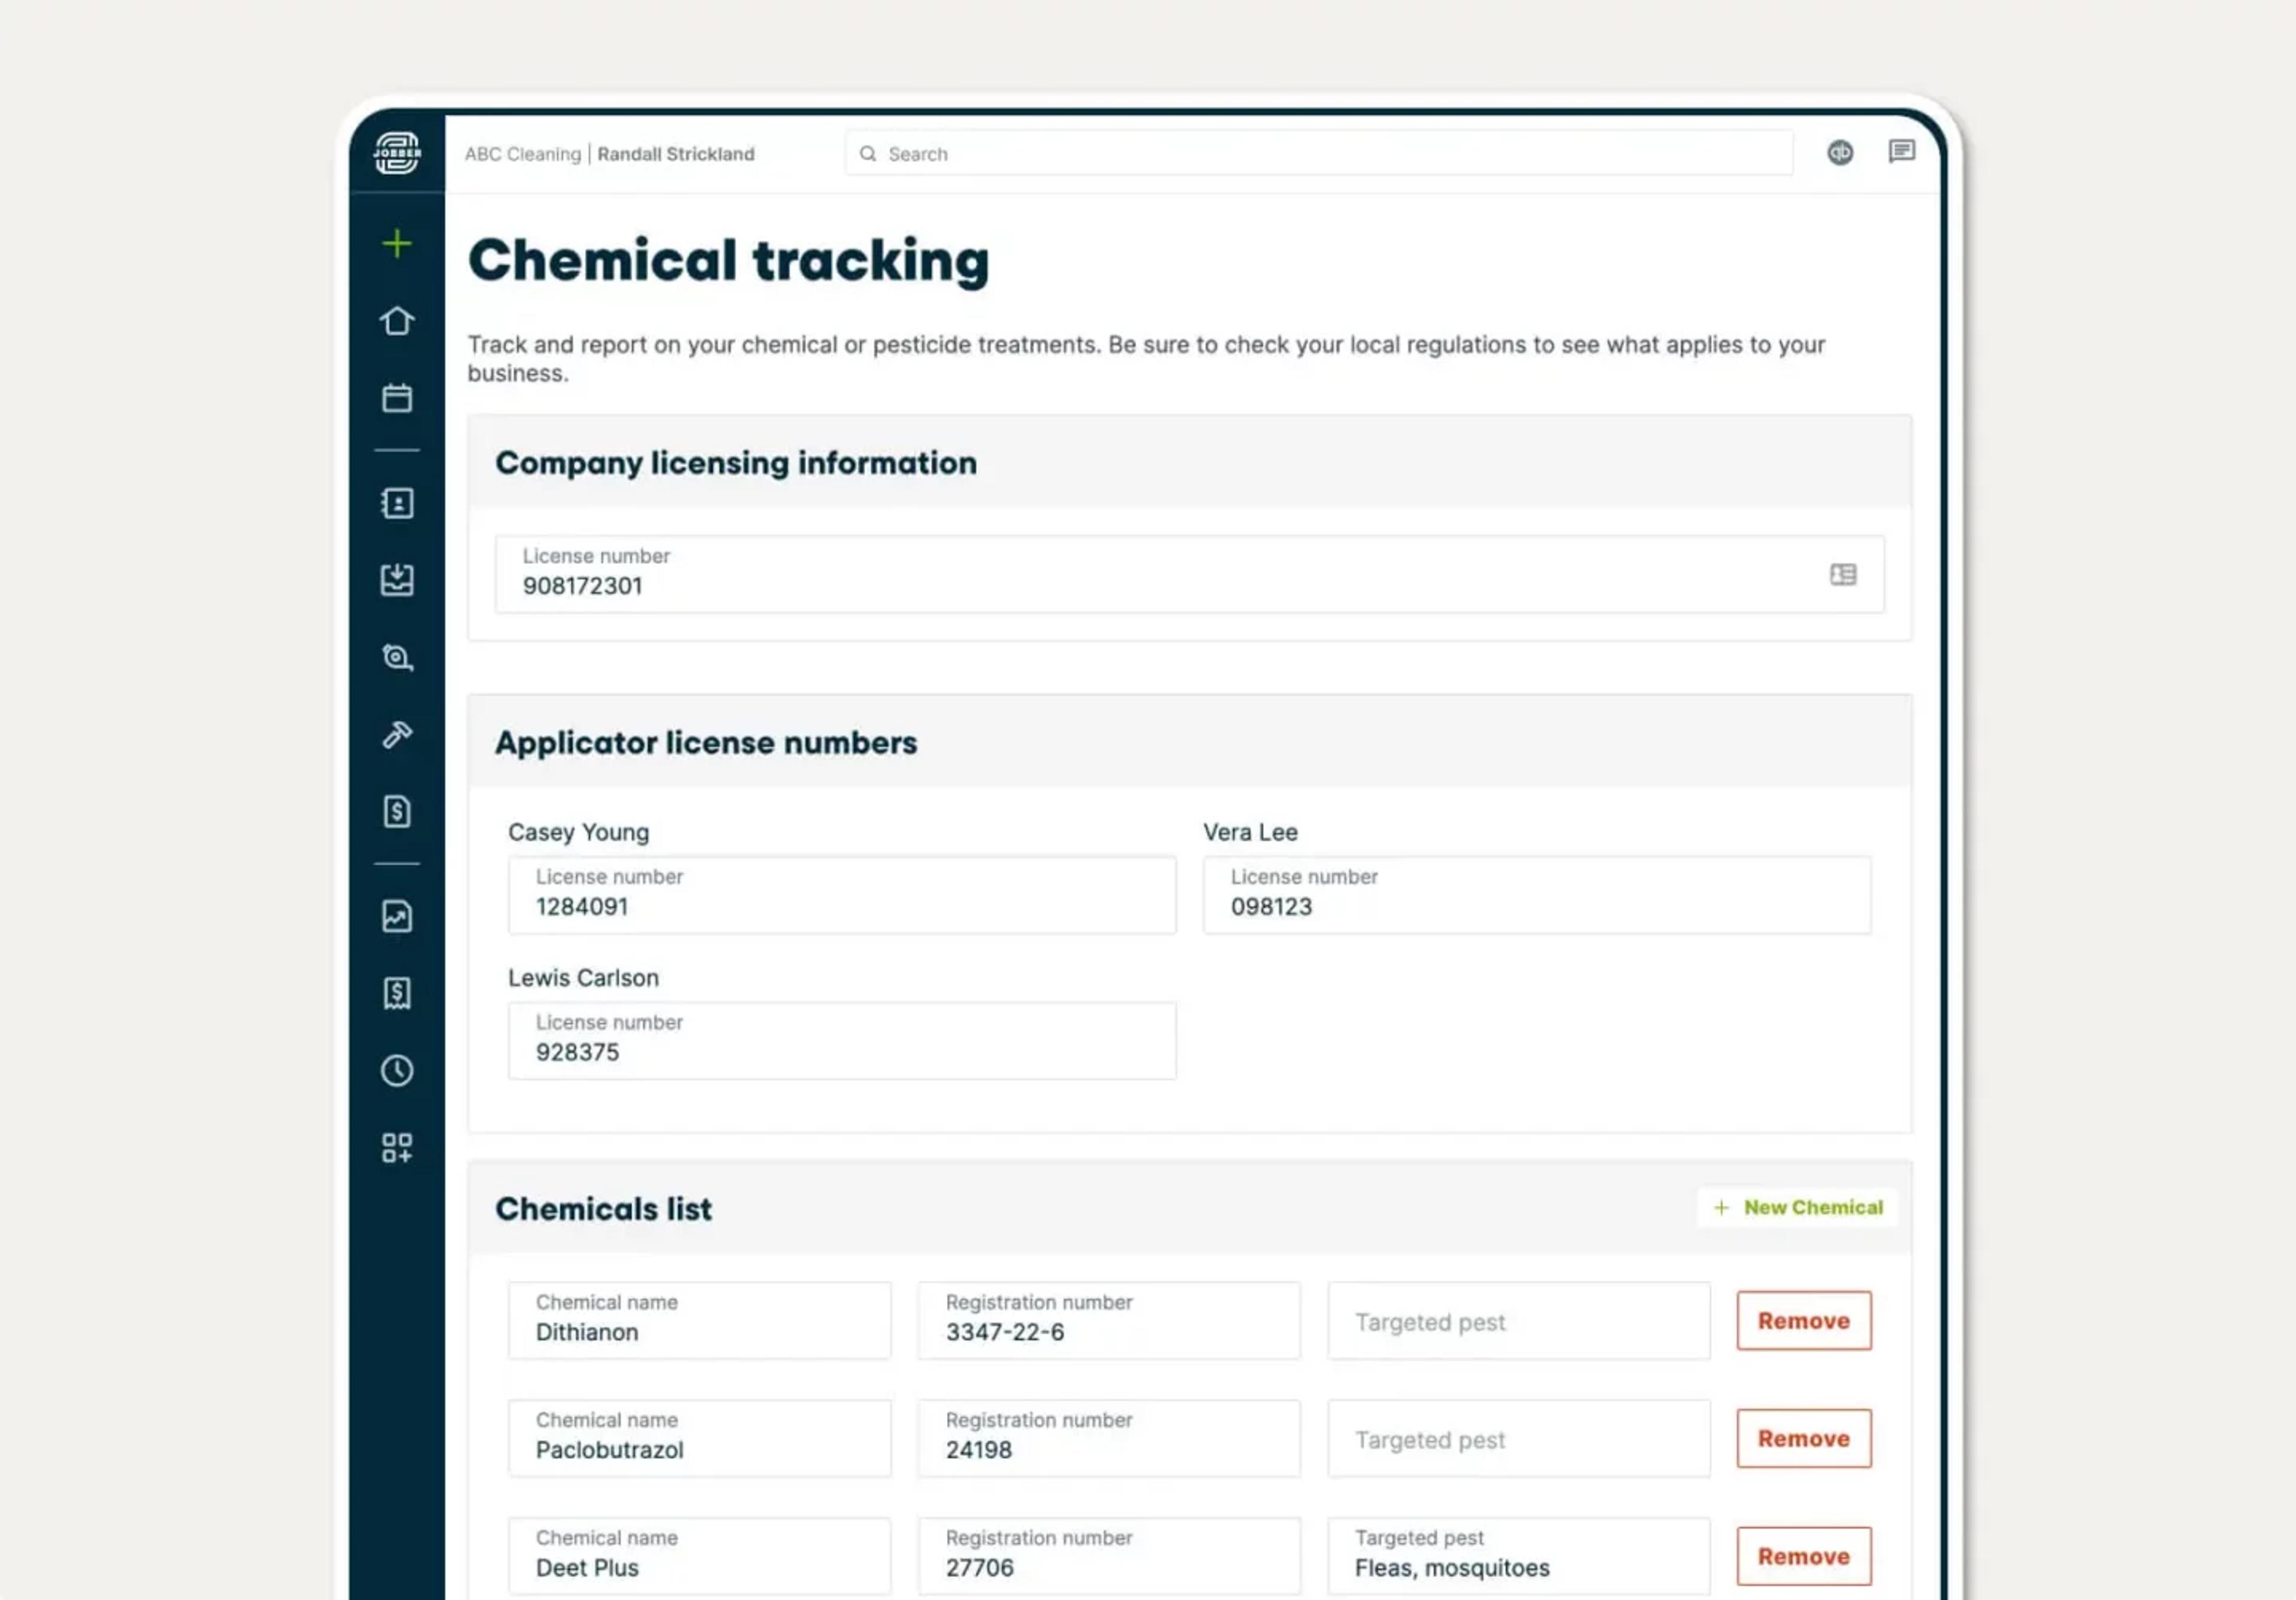Click the Lewis Carlson applicator name
The width and height of the screenshot is (2296, 1600).
584,977
